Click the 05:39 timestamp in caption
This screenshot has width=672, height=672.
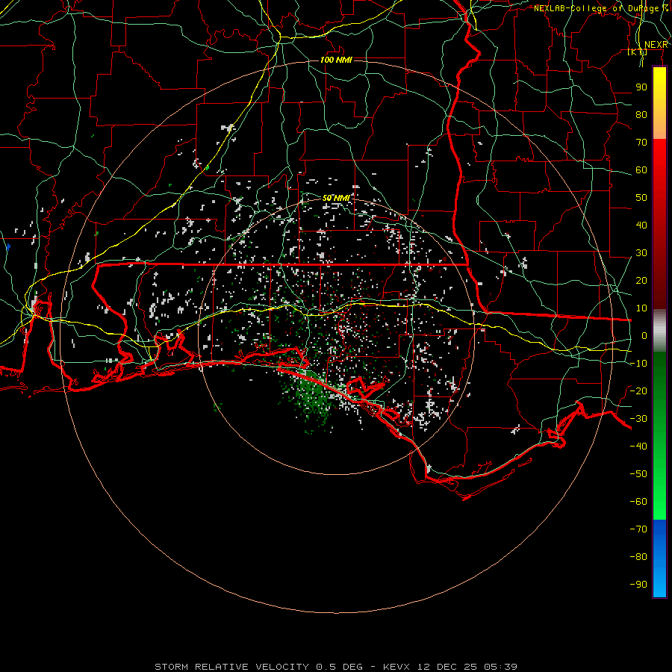click(x=500, y=667)
